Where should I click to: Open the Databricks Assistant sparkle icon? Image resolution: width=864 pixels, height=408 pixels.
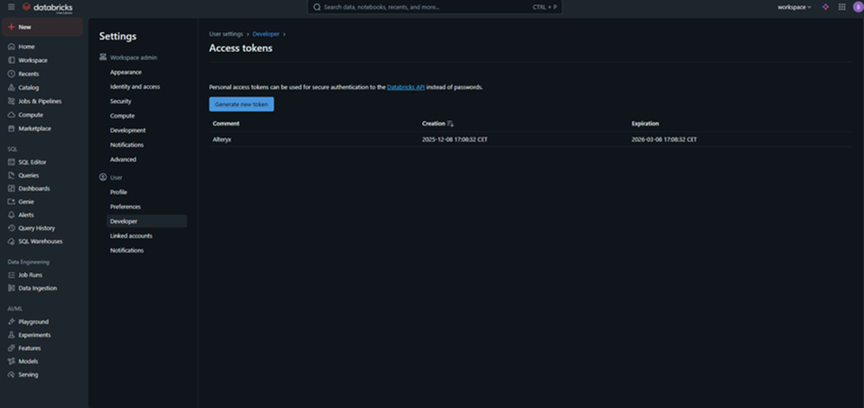[x=825, y=7]
